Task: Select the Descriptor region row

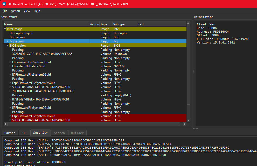Action: coord(95,33)
